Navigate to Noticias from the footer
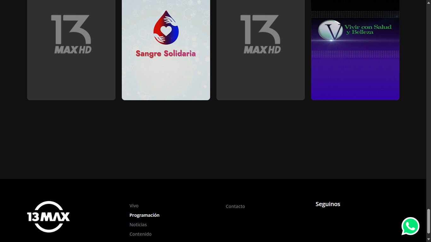The height and width of the screenshot is (242, 431). [x=138, y=225]
